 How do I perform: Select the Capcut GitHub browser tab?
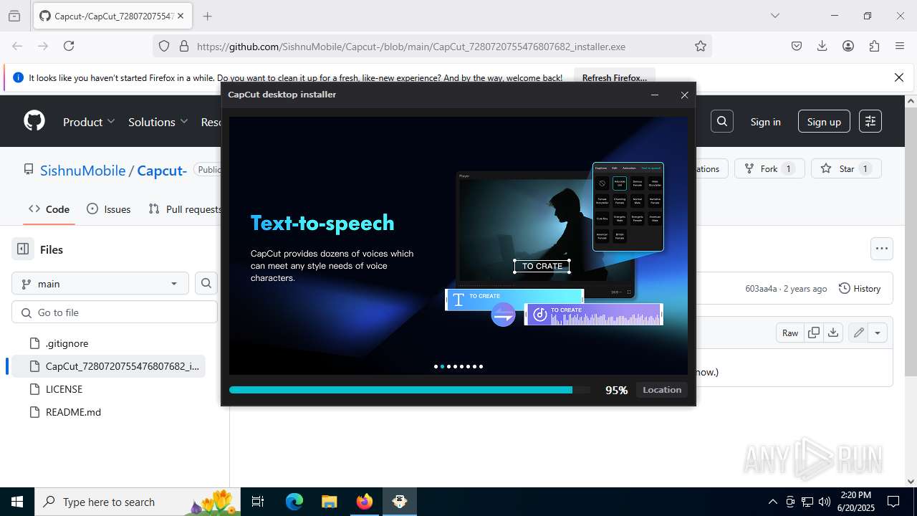pyautogui.click(x=112, y=16)
